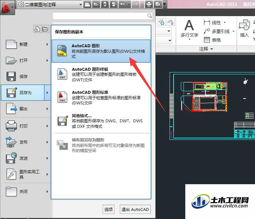The image size is (255, 219).
Task: Expand the 发布 submenu arrow
Action: click(x=47, y=142)
